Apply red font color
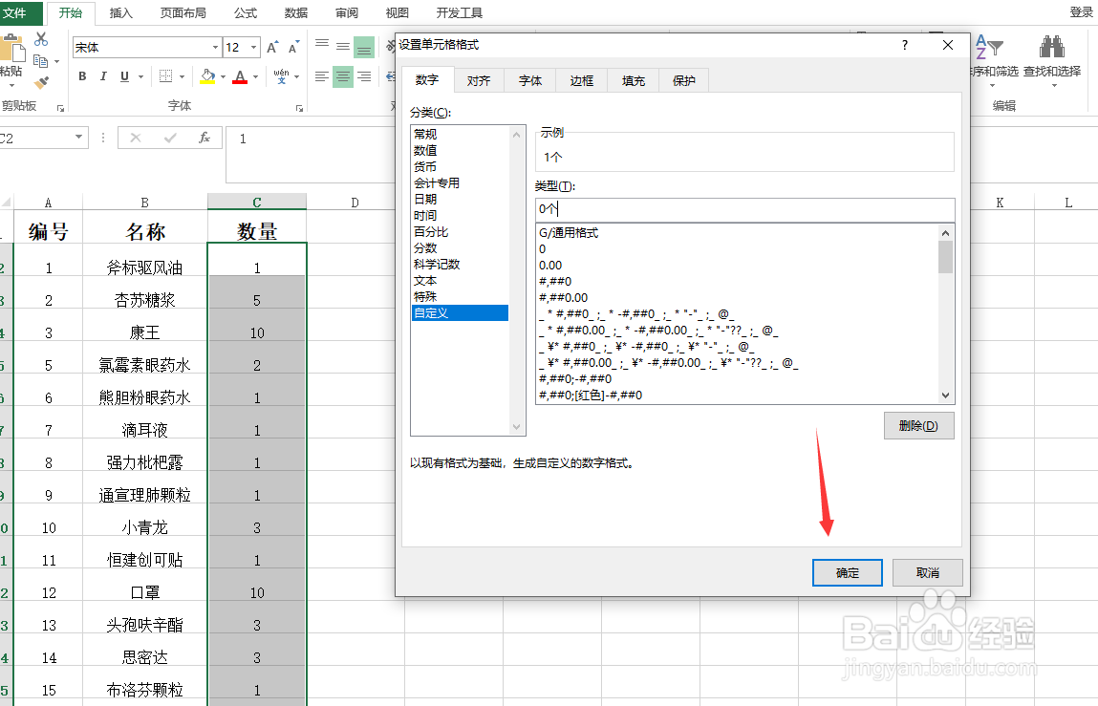Viewport: 1098px width, 706px height. [240, 76]
